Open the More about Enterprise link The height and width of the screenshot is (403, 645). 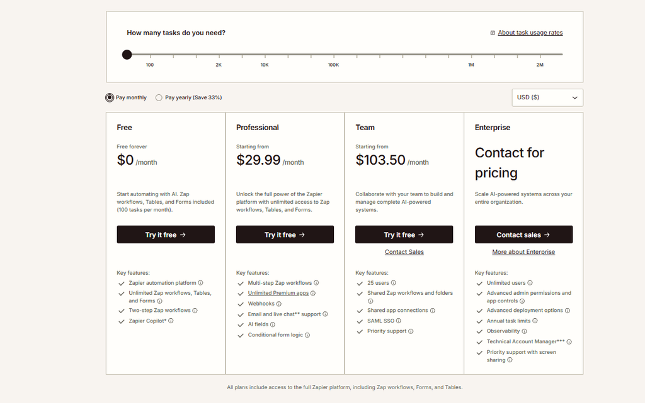[523, 252]
